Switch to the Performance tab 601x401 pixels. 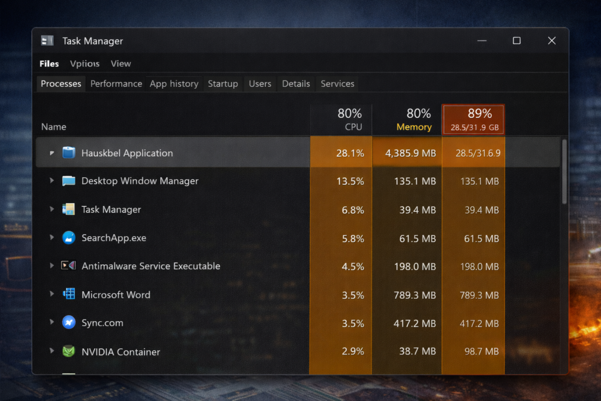pyautogui.click(x=116, y=83)
